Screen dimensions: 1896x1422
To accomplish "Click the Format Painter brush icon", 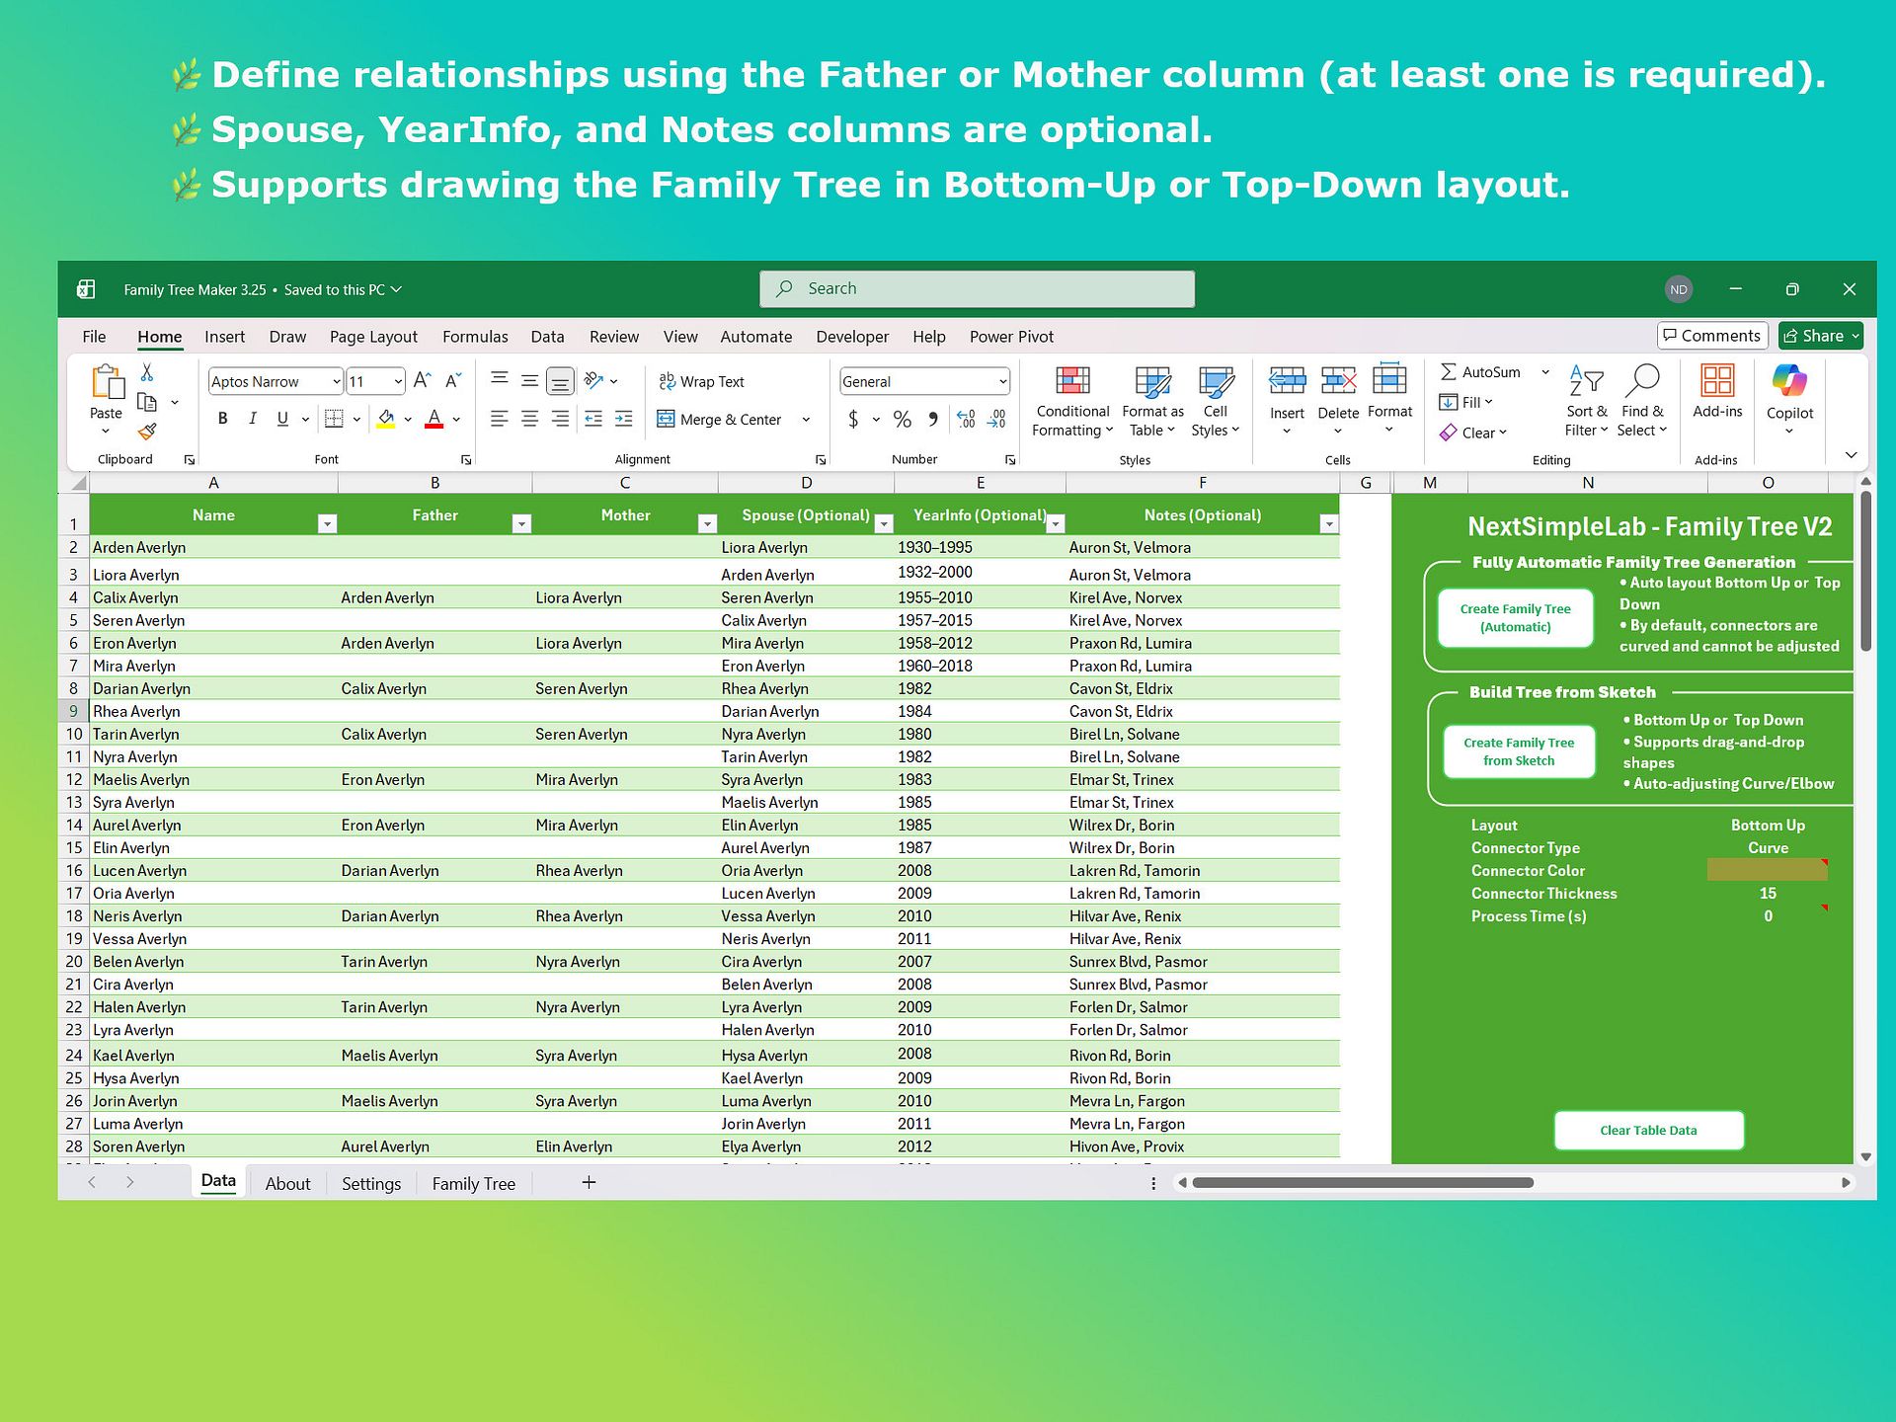I will coord(147,432).
